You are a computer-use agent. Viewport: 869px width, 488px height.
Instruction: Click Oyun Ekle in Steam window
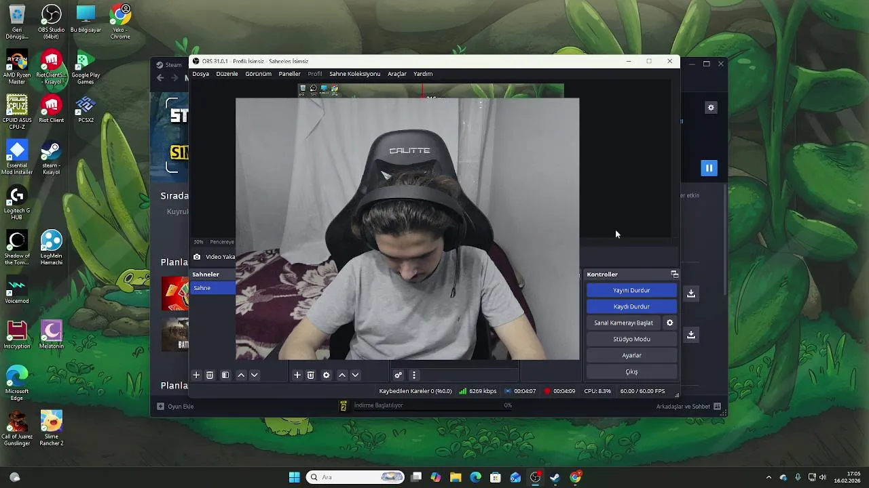tap(175, 407)
